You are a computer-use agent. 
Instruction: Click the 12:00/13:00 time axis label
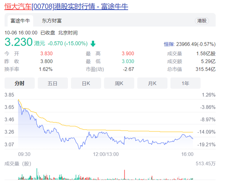106,154
